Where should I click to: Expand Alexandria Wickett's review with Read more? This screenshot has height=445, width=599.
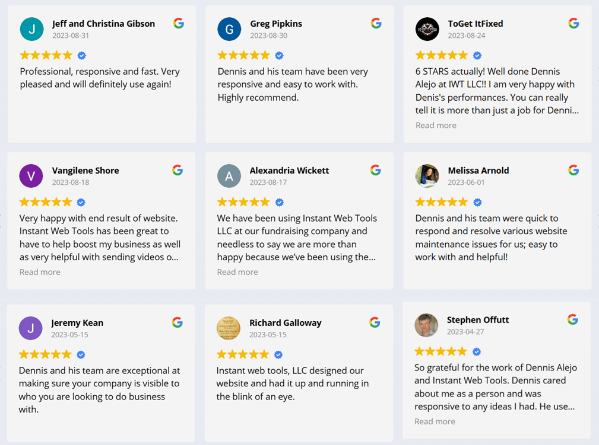click(x=238, y=271)
